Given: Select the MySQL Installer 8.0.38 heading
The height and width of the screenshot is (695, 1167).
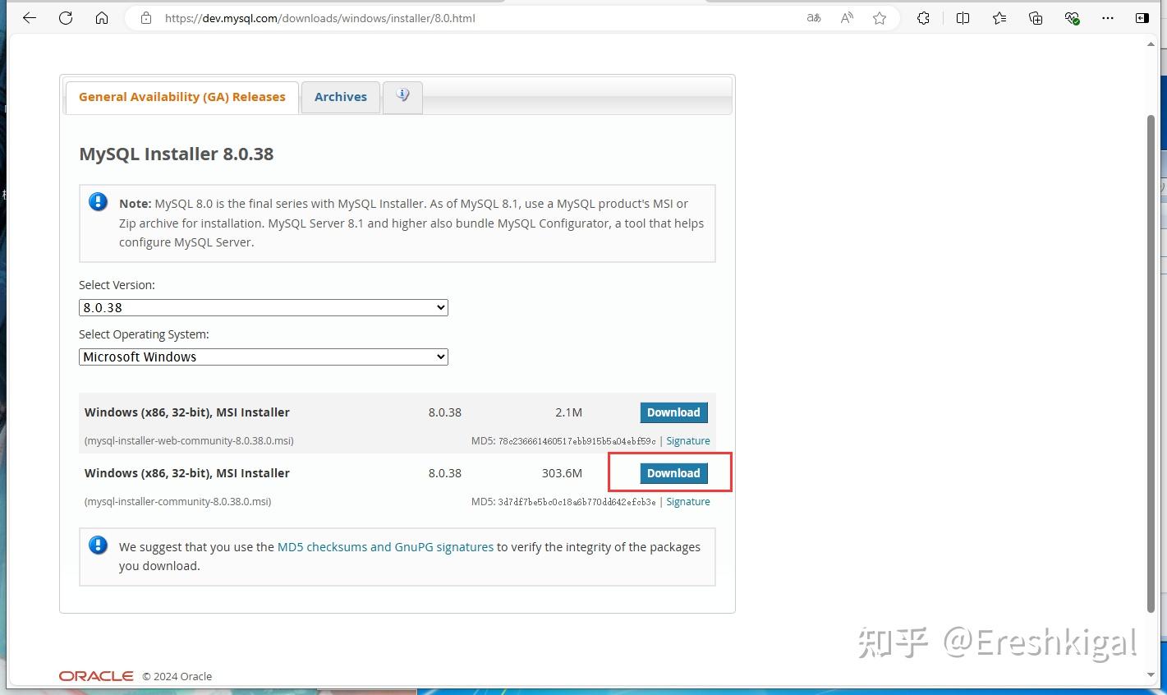Looking at the screenshot, I should tap(177, 154).
